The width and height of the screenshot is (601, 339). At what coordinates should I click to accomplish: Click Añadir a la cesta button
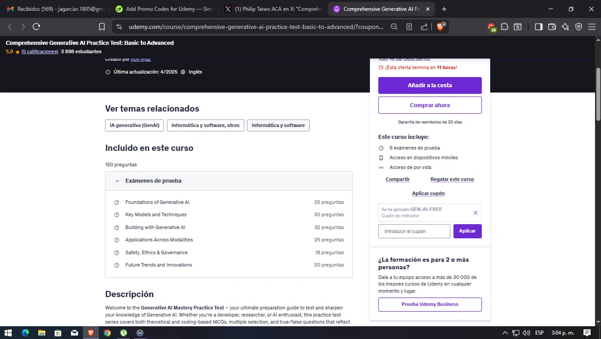coord(430,85)
